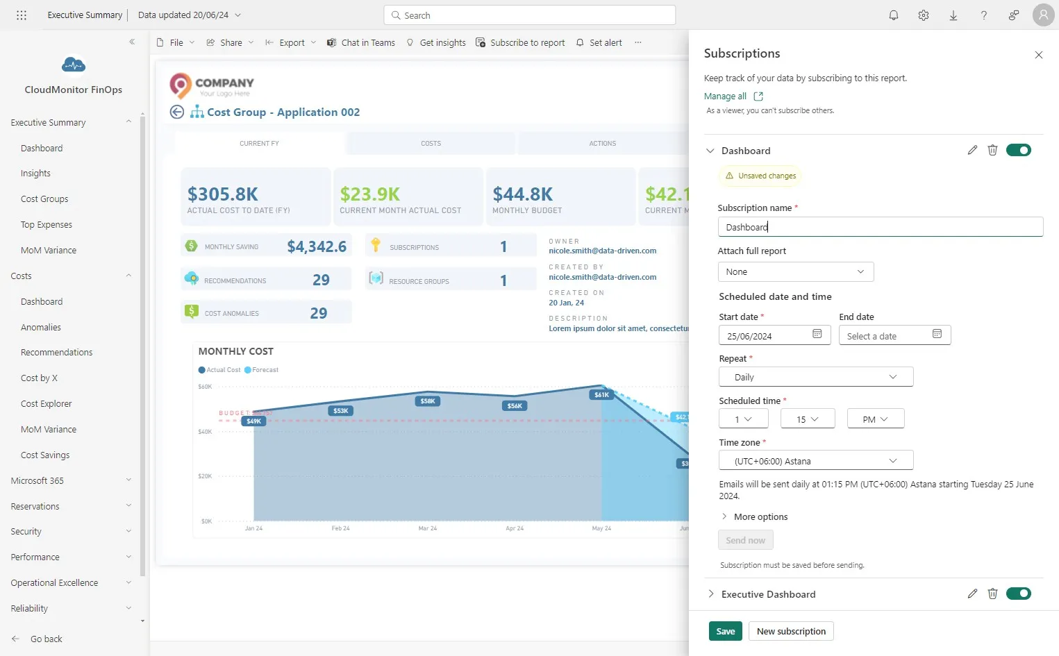Open the Time zone dropdown
Viewport: 1059px width, 656px height.
[816, 461]
